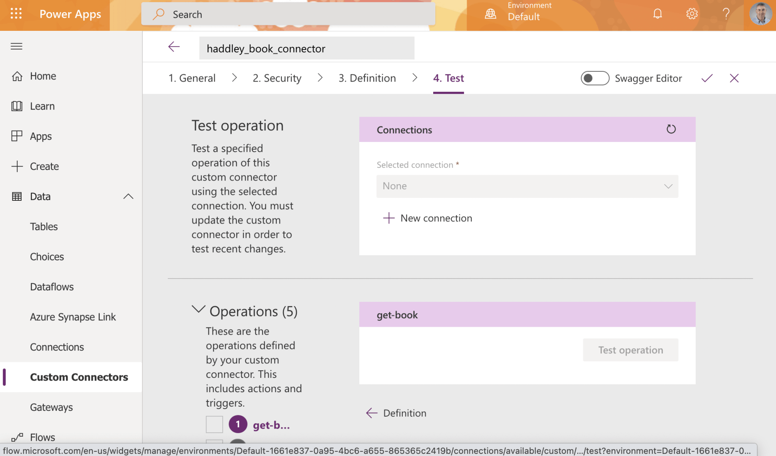This screenshot has height=456, width=776.
Task: Open the settings gear
Action: click(x=692, y=14)
